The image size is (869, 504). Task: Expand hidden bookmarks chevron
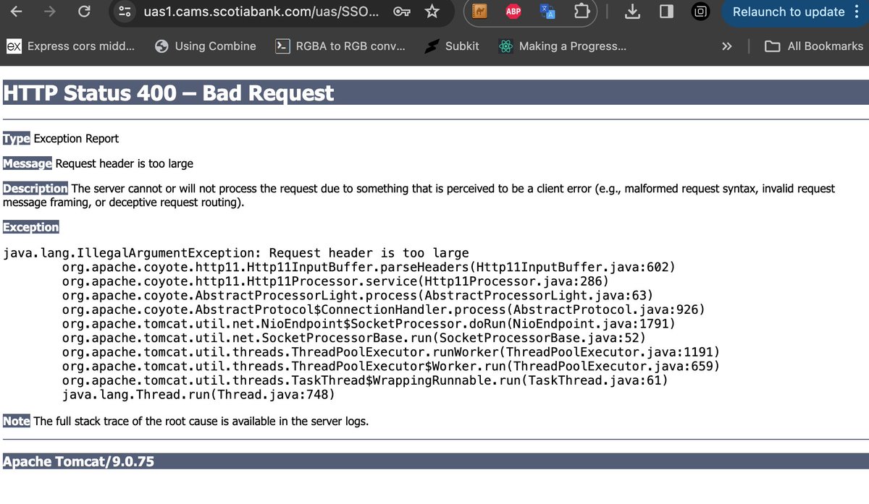[727, 46]
